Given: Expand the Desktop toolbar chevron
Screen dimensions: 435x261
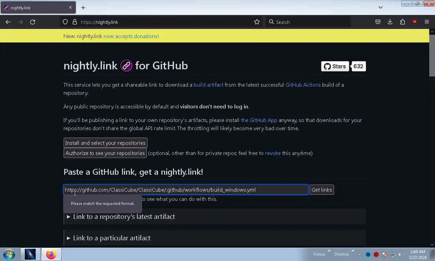Looking at the screenshot, I should tap(353, 251).
